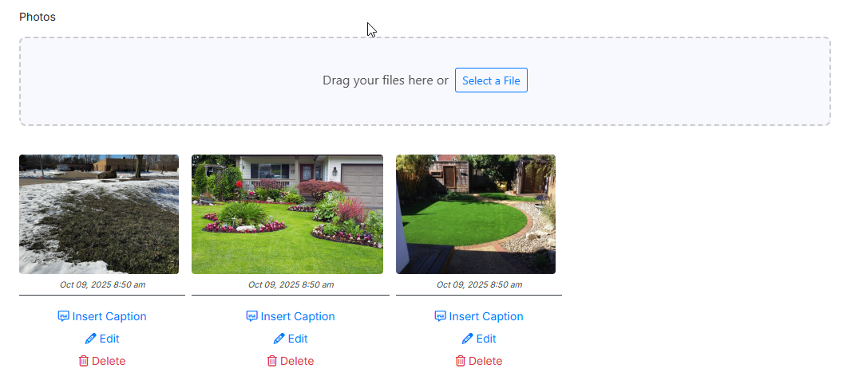847x380 pixels.
Task: Click the timestamp under the snowy lawn photo
Action: (x=102, y=284)
